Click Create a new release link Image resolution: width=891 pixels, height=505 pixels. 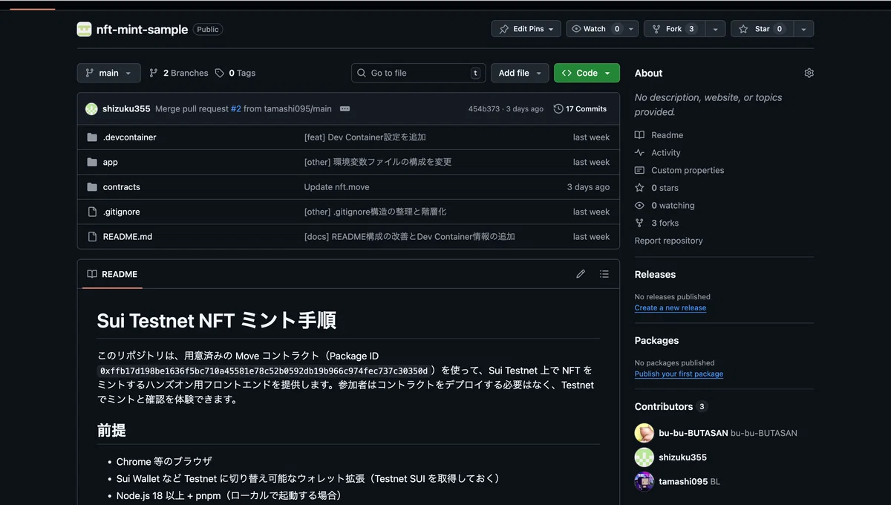(x=670, y=307)
